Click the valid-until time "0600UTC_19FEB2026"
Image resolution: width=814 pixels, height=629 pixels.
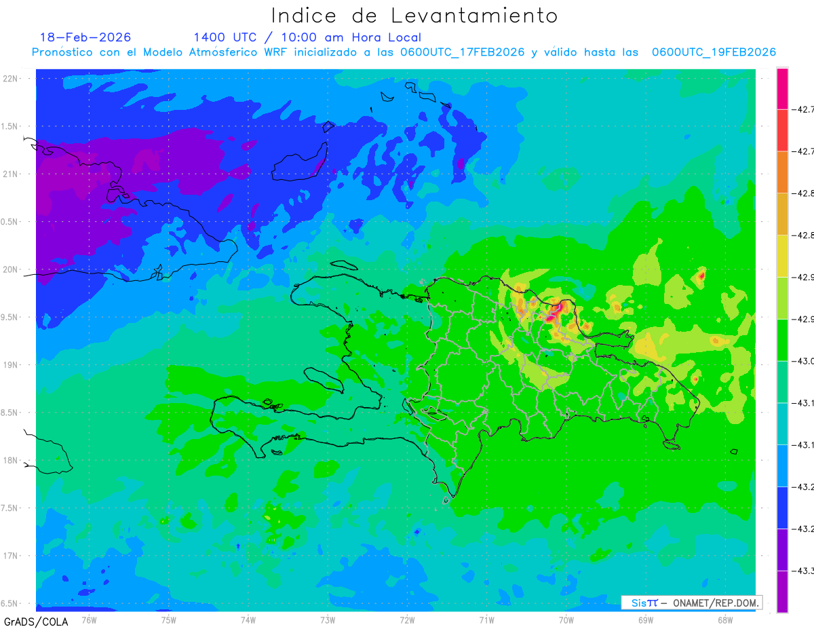click(x=714, y=52)
